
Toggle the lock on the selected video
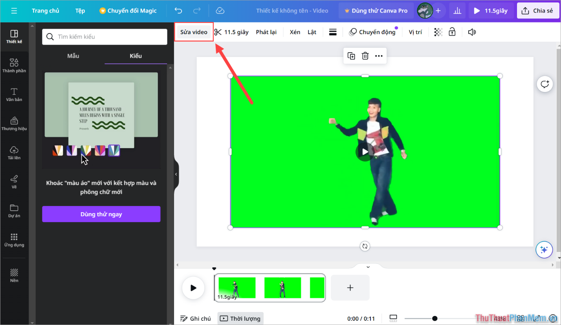coord(452,32)
